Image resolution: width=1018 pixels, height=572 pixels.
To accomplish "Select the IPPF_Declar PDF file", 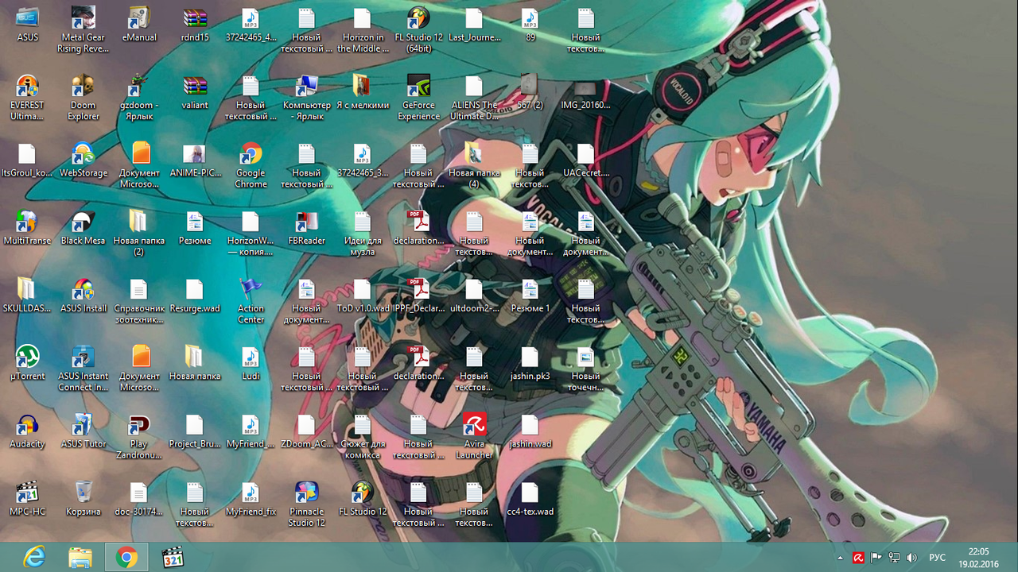I will click(x=418, y=295).
